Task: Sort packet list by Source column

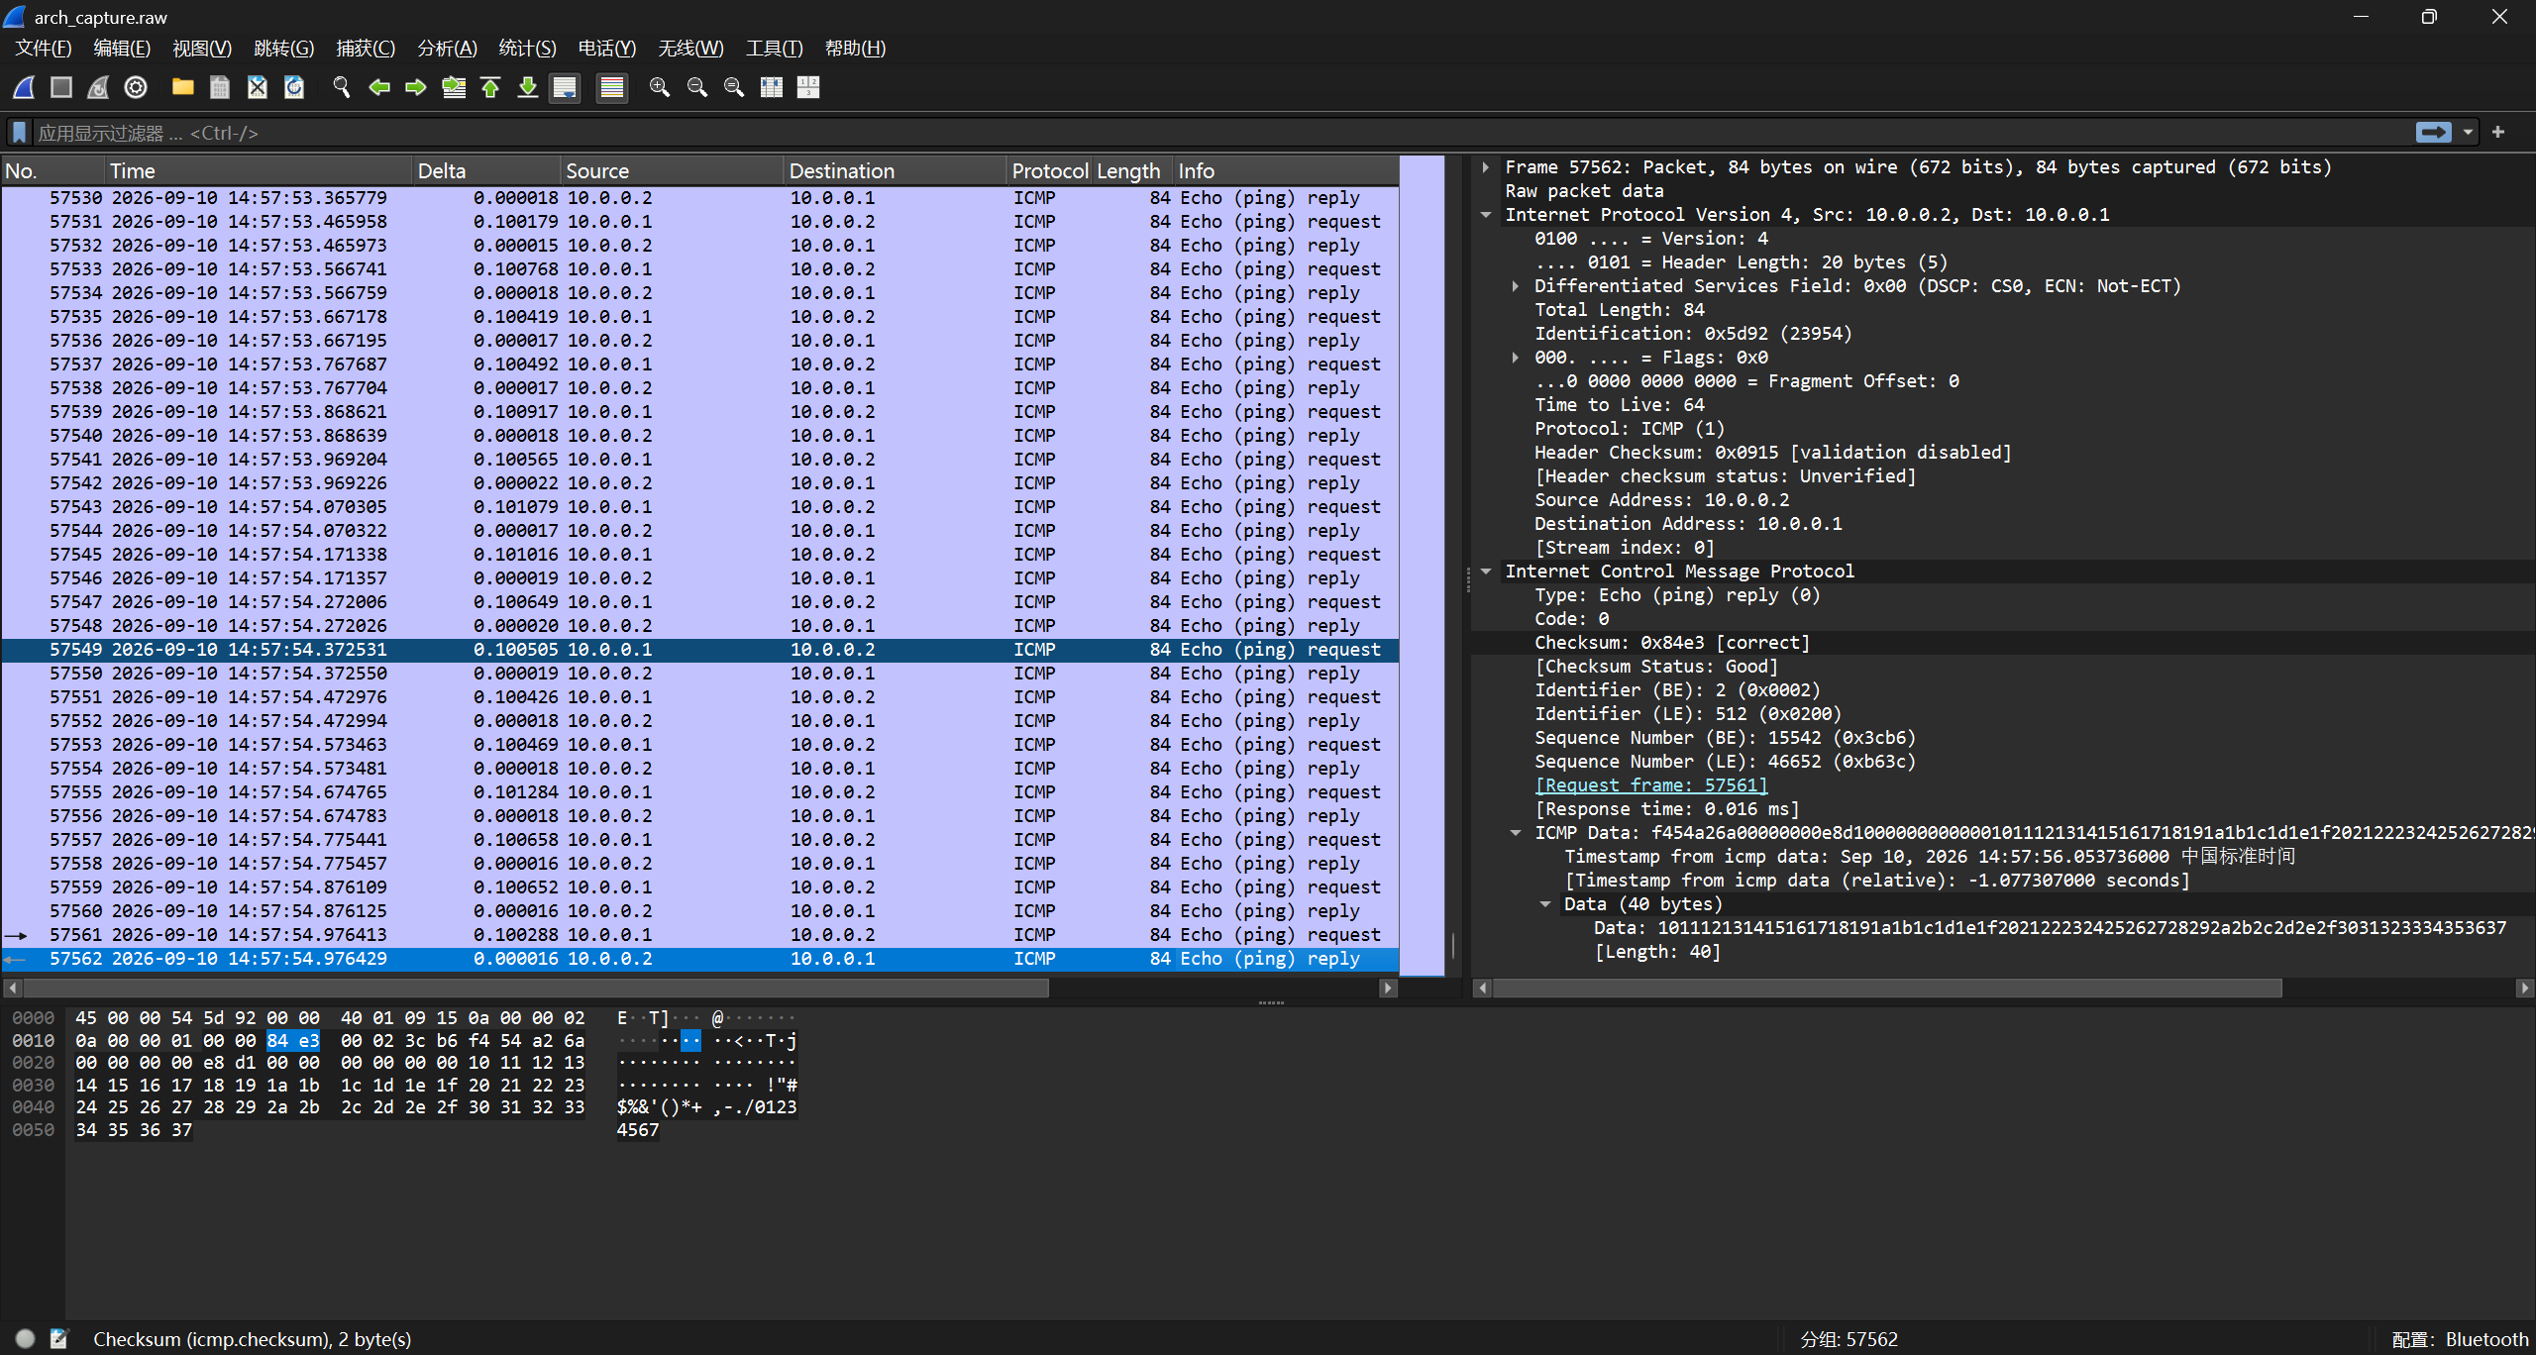Action: point(672,170)
